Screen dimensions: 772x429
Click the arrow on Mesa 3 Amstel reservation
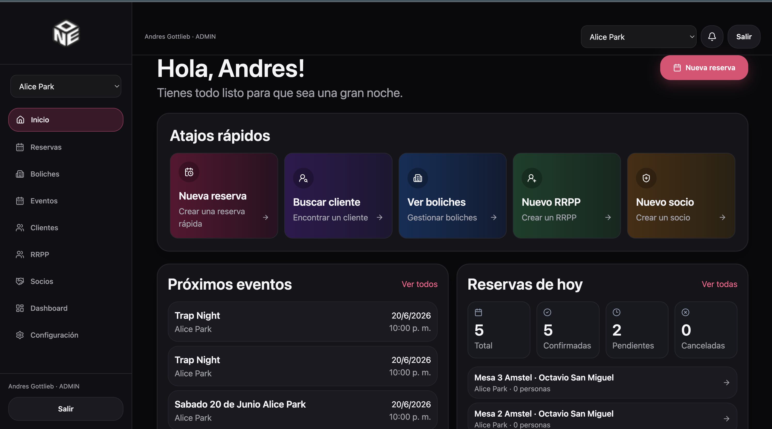coord(727,383)
